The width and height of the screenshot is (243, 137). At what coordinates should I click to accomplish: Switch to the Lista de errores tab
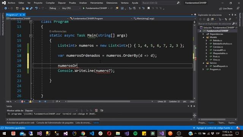coord(83,123)
